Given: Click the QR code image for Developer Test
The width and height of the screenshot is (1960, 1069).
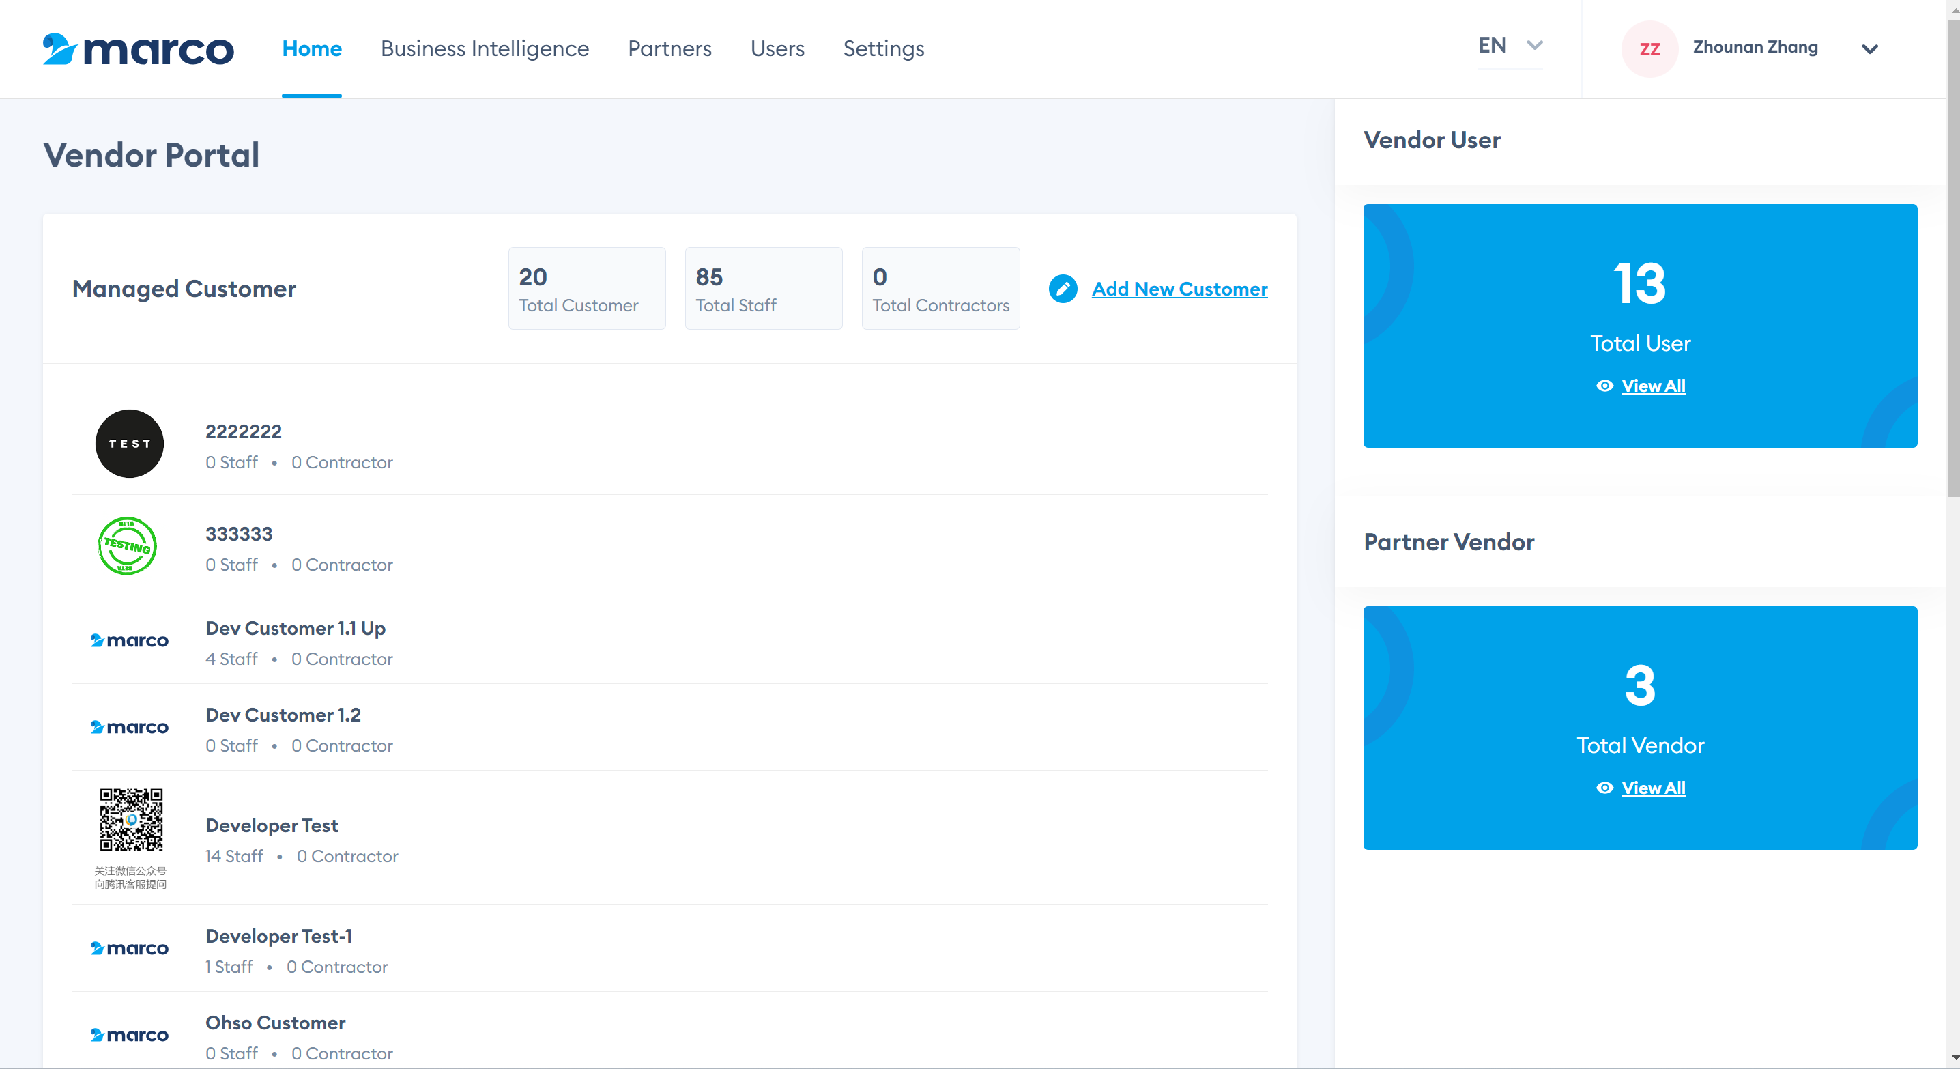Looking at the screenshot, I should pyautogui.click(x=131, y=821).
